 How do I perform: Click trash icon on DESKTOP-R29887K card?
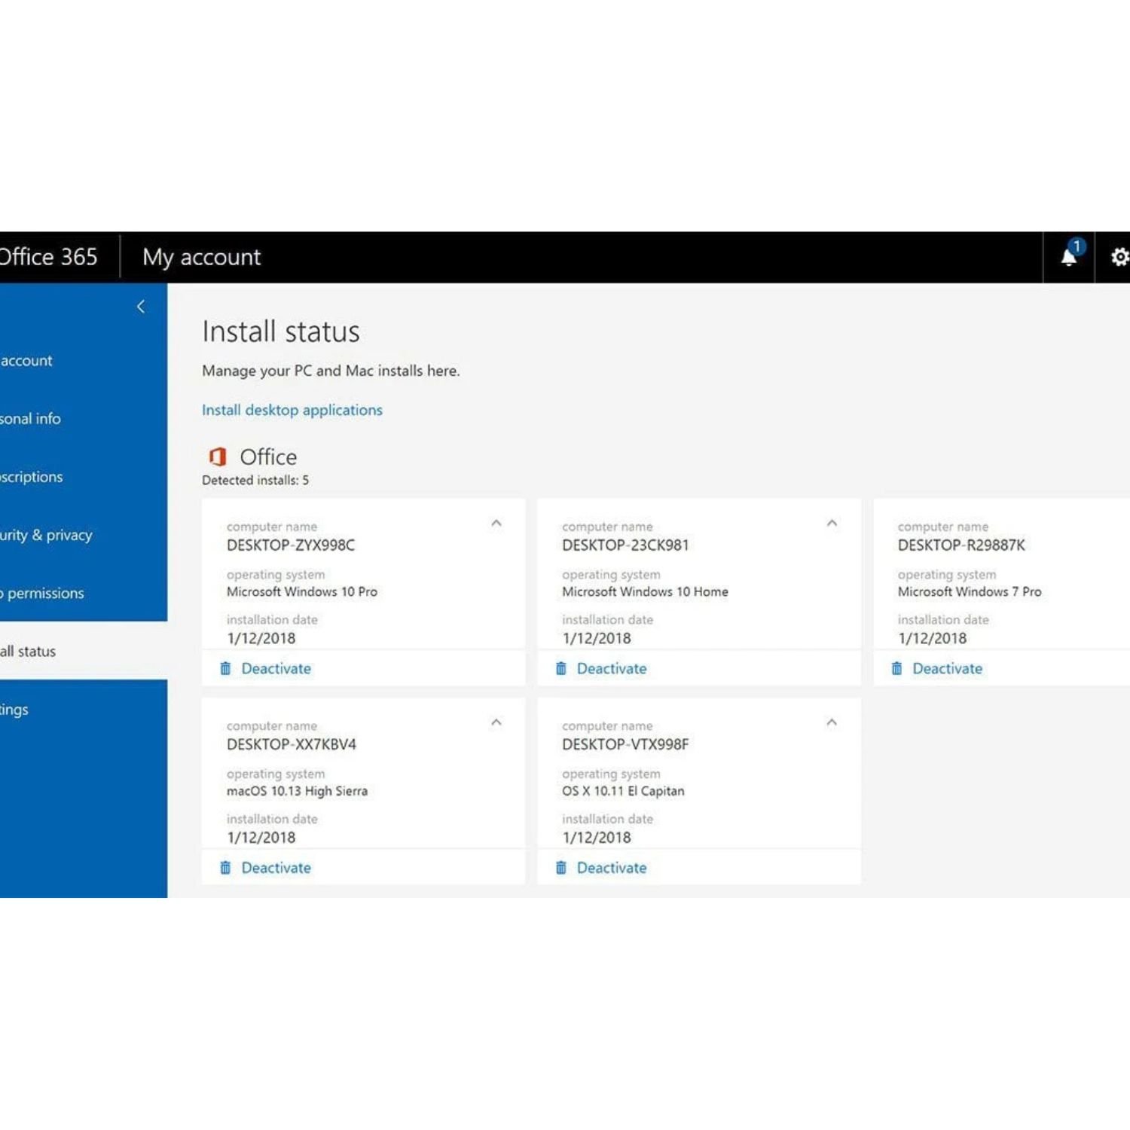tap(896, 668)
